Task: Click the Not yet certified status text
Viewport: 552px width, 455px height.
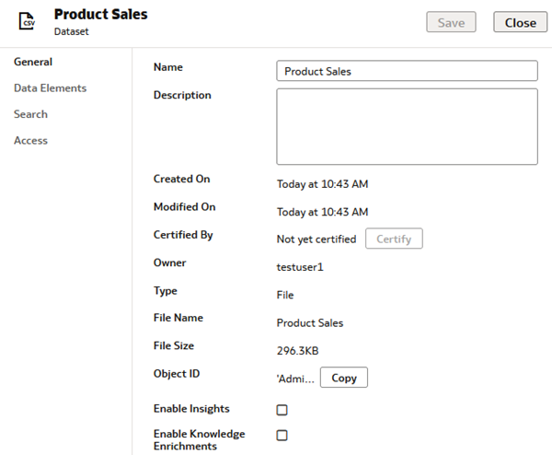Action: (316, 239)
